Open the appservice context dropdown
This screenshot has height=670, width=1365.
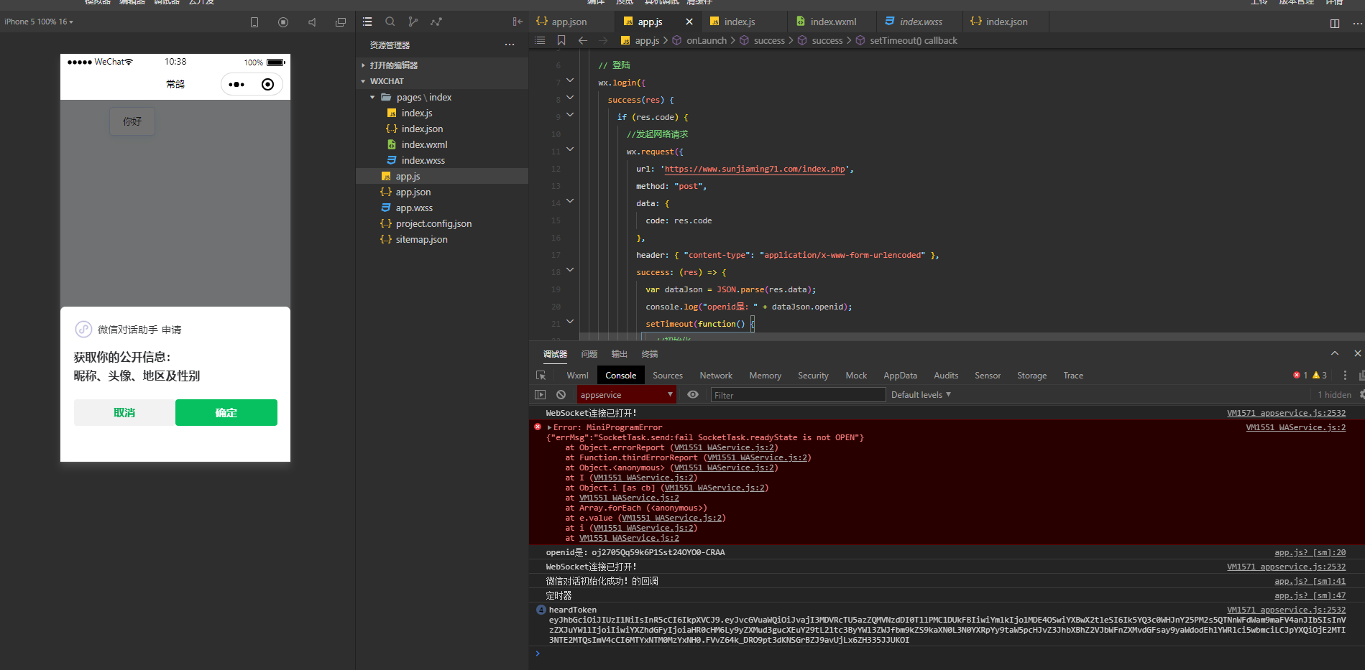tap(626, 395)
